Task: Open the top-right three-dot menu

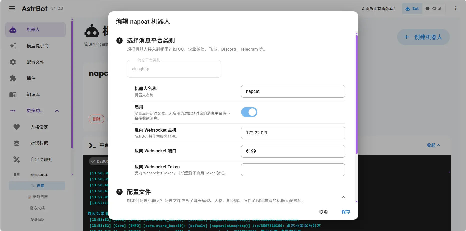Action: coord(456,8)
